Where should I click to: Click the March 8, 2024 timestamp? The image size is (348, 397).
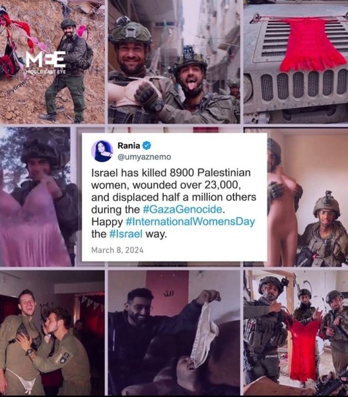coord(117,250)
